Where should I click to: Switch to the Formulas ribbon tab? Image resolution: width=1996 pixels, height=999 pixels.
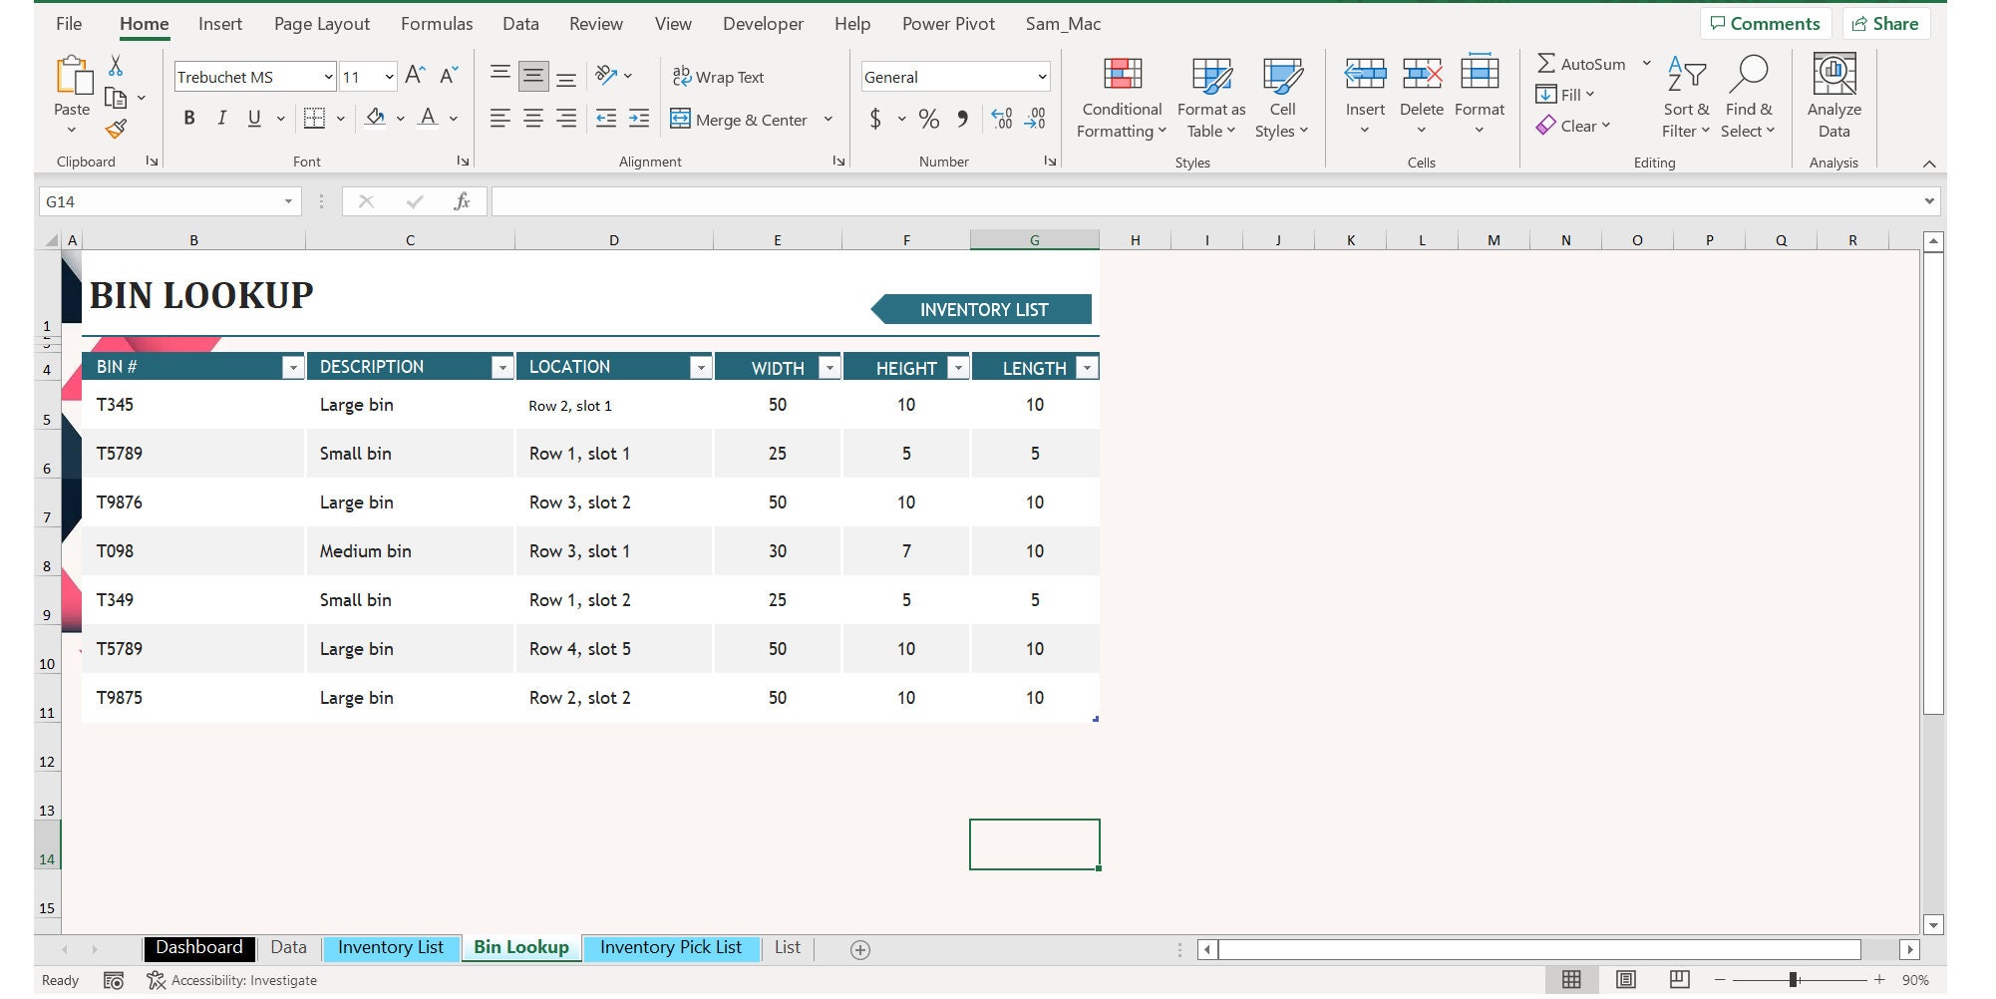click(x=436, y=23)
